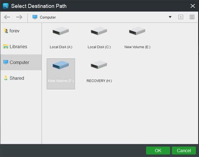Screen dimensions: 199x157
Task: Expand the path dropdown arrow
Action: [170, 17]
